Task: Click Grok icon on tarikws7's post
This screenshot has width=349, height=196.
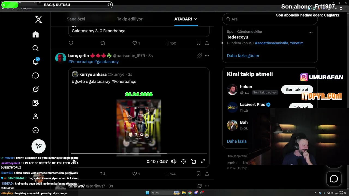Action: 200,186
